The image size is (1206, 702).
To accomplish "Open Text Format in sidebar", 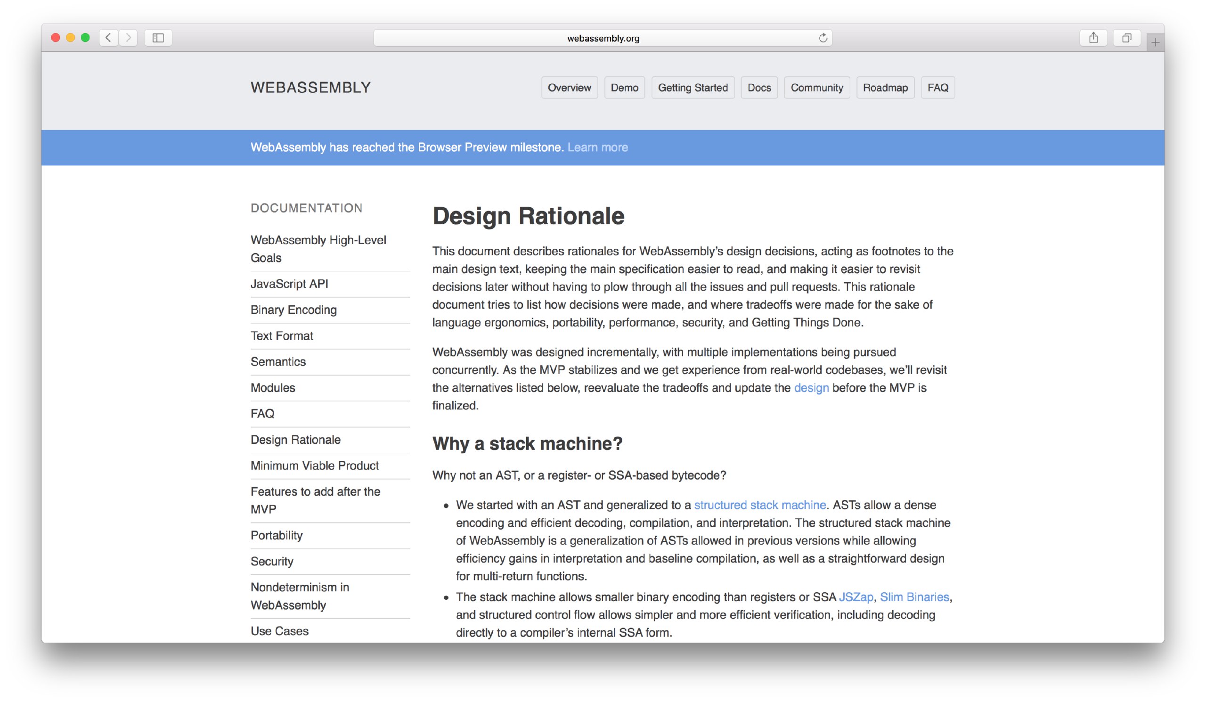I will pyautogui.click(x=282, y=336).
